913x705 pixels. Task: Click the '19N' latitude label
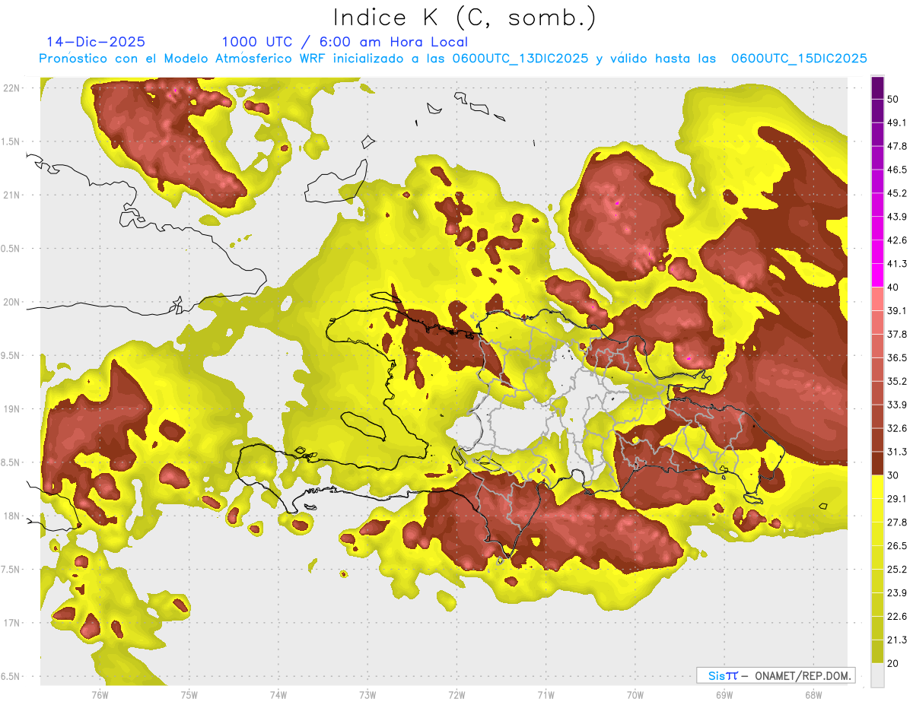(x=12, y=409)
